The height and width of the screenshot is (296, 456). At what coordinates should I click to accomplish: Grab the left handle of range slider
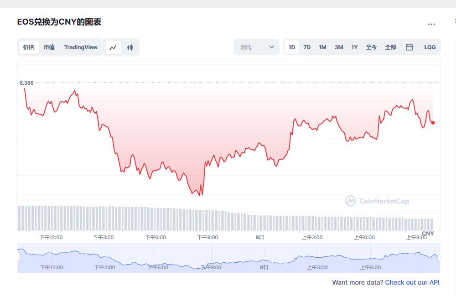(18, 257)
